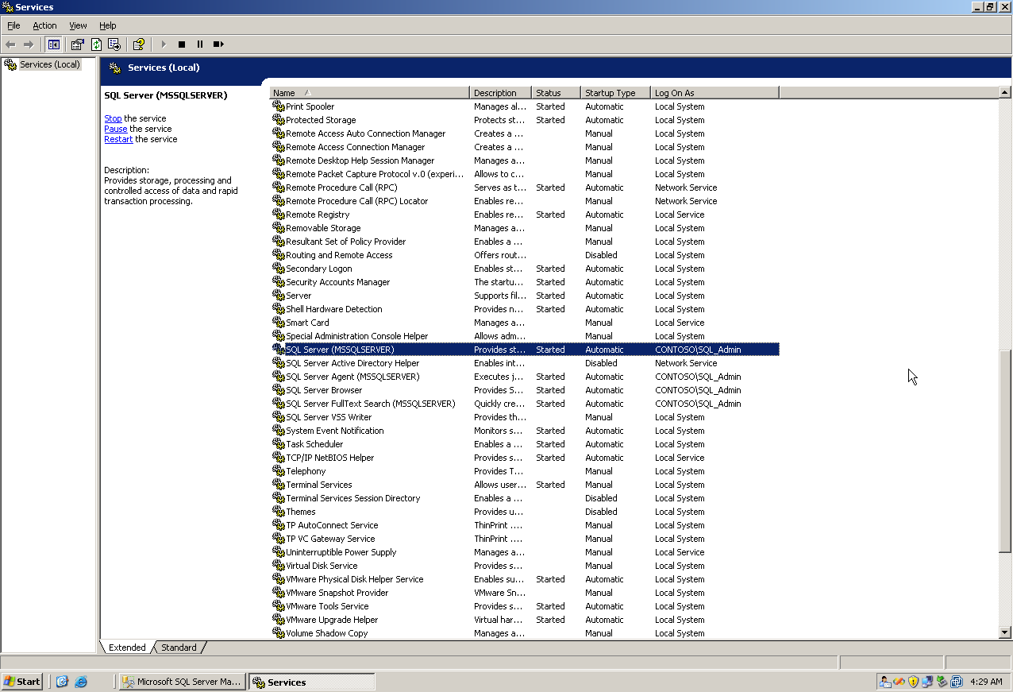Select Terminal Services Session Directory service
Screen dimensions: 1013x692
[352, 498]
